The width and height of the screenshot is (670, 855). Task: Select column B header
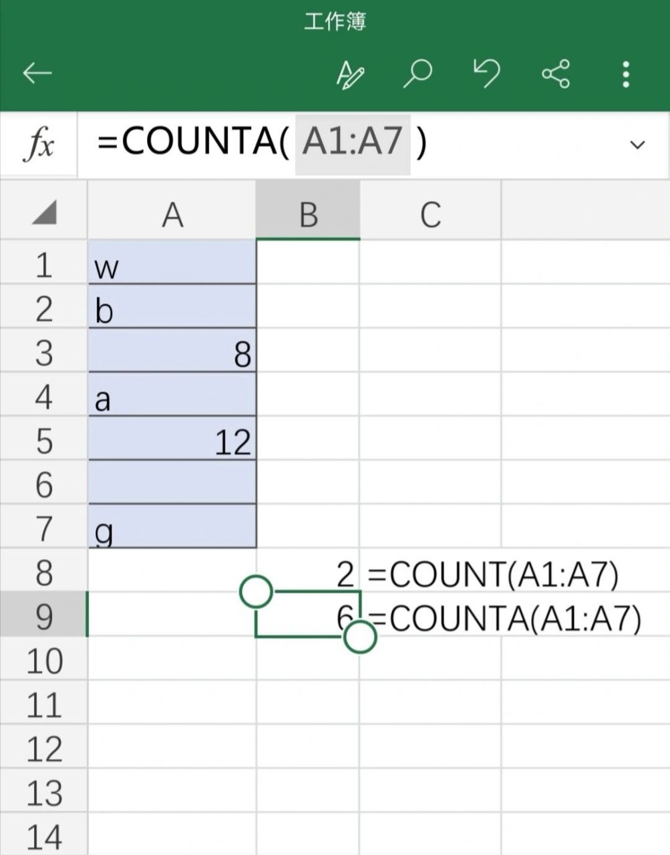(308, 214)
